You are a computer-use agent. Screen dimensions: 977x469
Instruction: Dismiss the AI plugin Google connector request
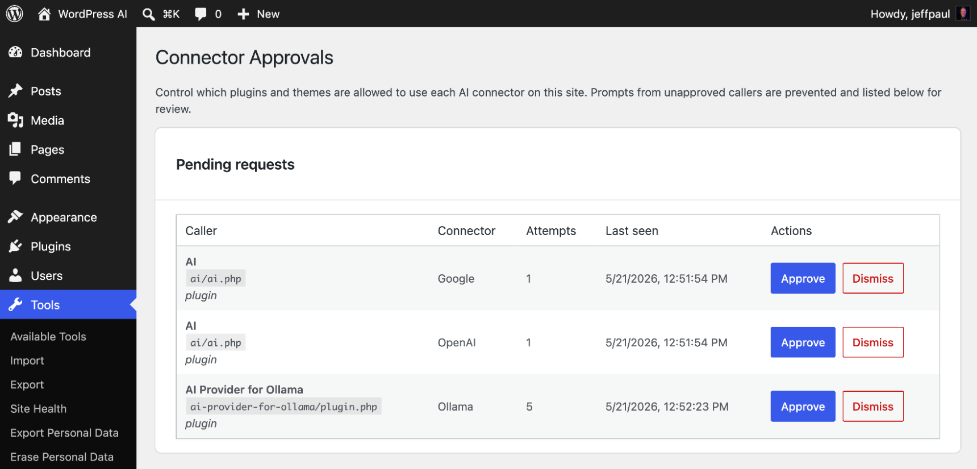pos(873,278)
